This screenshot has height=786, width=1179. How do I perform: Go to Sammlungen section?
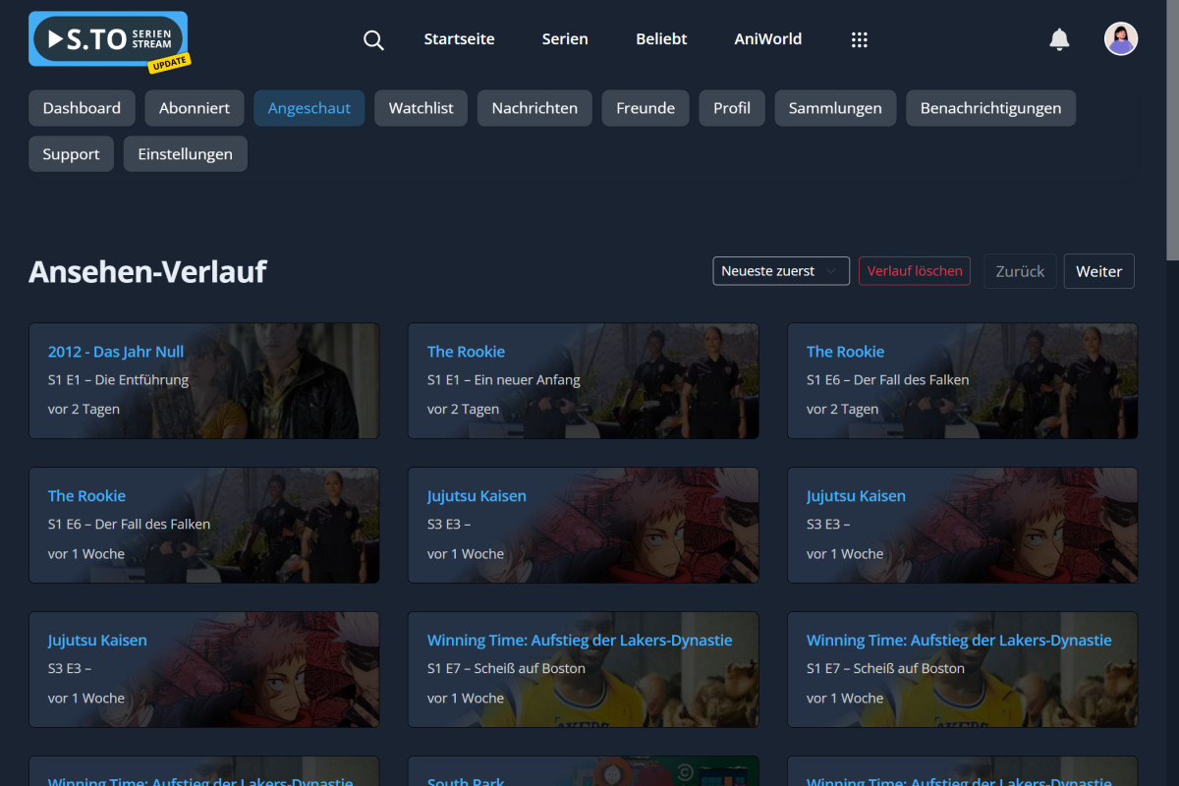tap(834, 108)
